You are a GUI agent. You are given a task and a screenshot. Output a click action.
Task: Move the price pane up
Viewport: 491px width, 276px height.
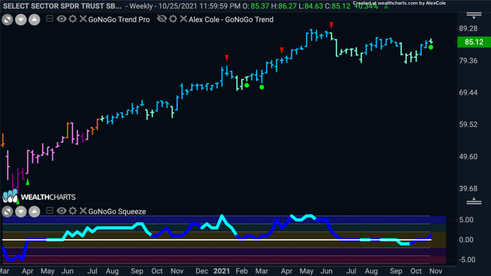[35, 20]
